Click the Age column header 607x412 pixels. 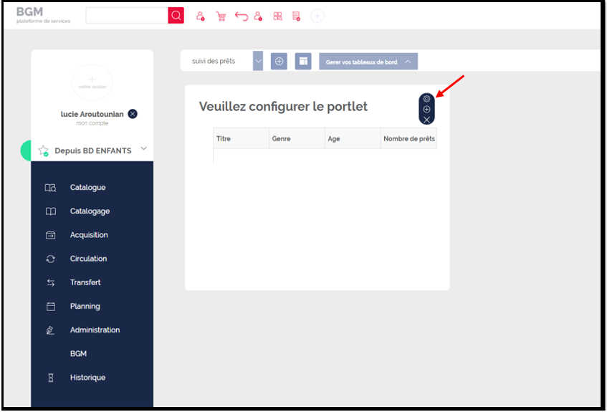point(353,138)
